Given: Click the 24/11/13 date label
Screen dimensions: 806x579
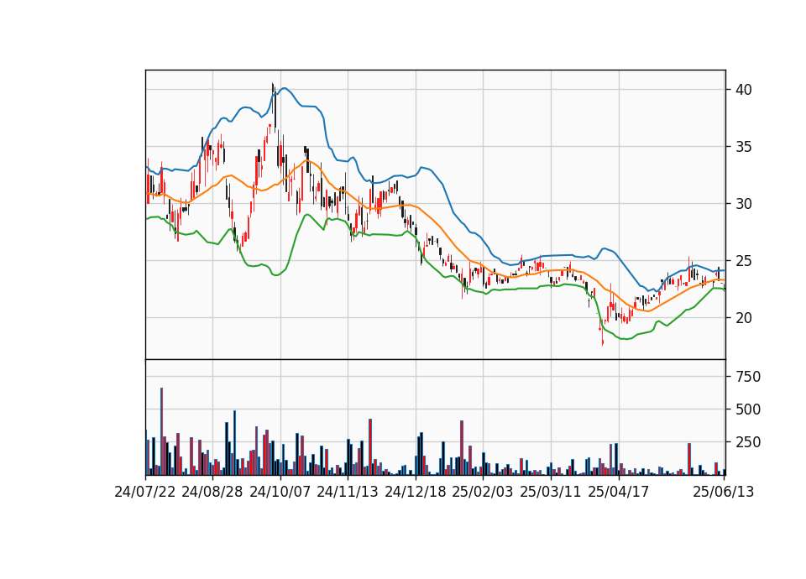Looking at the screenshot, I should (x=348, y=492).
